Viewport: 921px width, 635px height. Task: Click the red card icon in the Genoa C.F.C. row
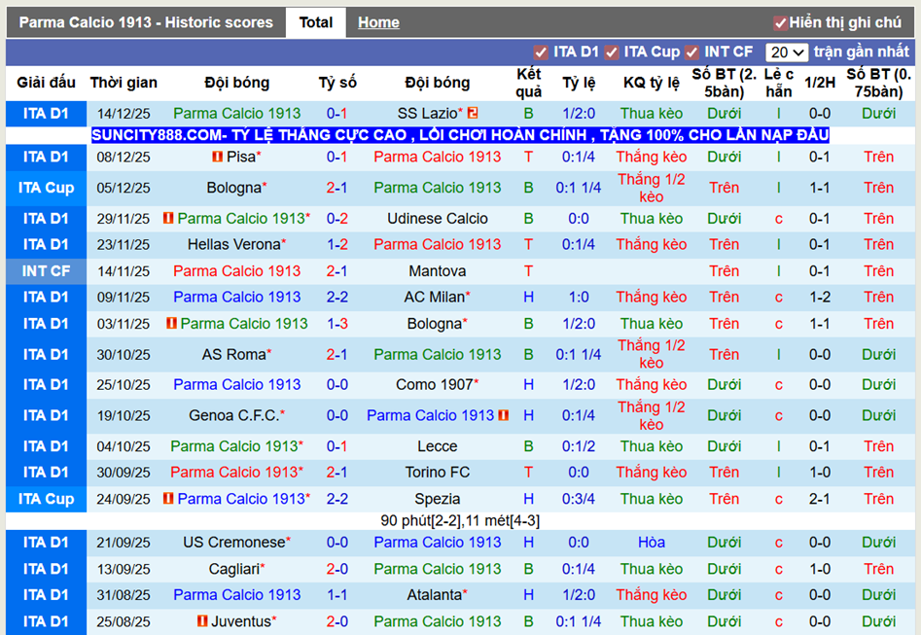[x=504, y=415]
